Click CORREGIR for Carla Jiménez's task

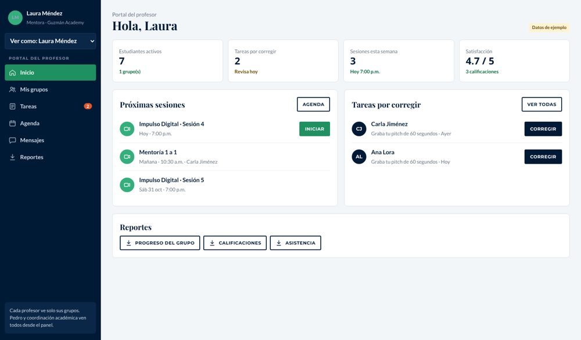543,129
